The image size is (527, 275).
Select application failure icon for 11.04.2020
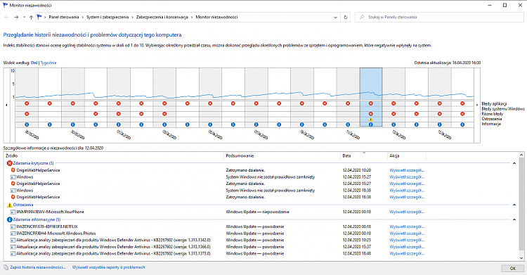pos(348,103)
